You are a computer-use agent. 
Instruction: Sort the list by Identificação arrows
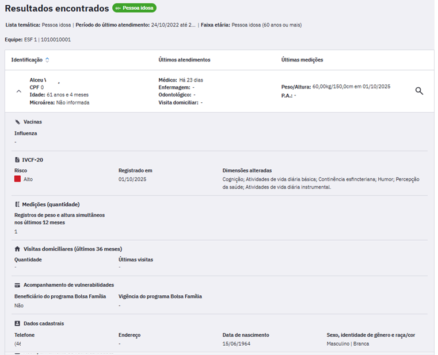[47, 60]
